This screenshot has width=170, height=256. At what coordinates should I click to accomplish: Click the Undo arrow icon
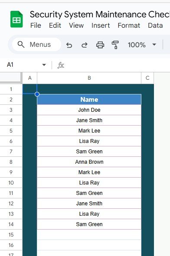point(69,45)
